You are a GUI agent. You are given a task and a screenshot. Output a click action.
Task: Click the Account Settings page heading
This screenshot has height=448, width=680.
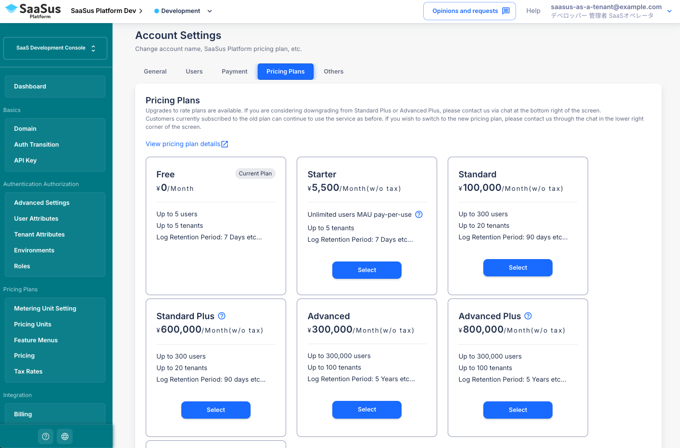click(x=178, y=36)
